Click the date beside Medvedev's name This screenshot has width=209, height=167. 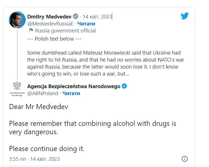pos(97,17)
